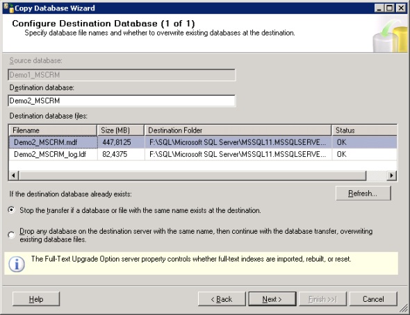410x315 pixels.
Task: Click the Refresh... button
Action: coord(363,194)
